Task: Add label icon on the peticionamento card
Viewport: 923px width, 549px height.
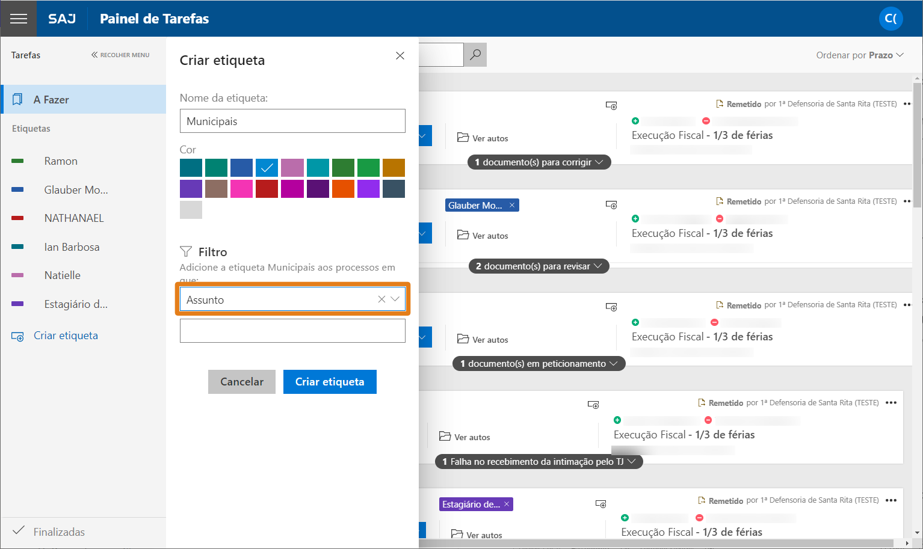Action: pos(611,307)
